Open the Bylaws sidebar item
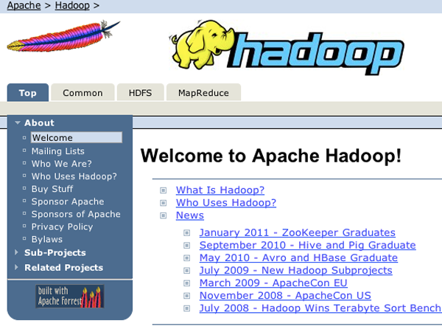The width and height of the screenshot is (442, 332). tap(47, 239)
